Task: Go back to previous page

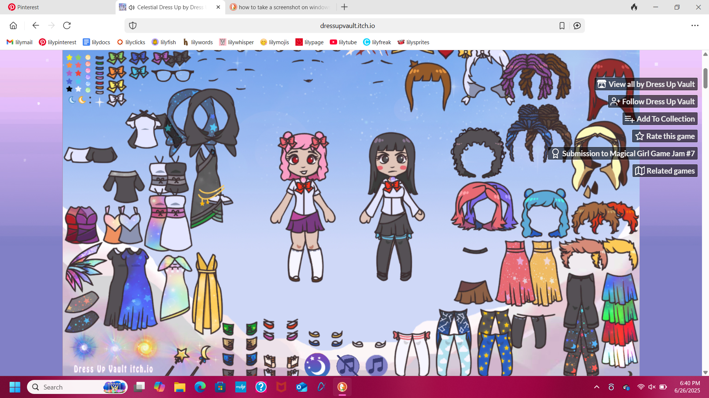Action: click(35, 25)
